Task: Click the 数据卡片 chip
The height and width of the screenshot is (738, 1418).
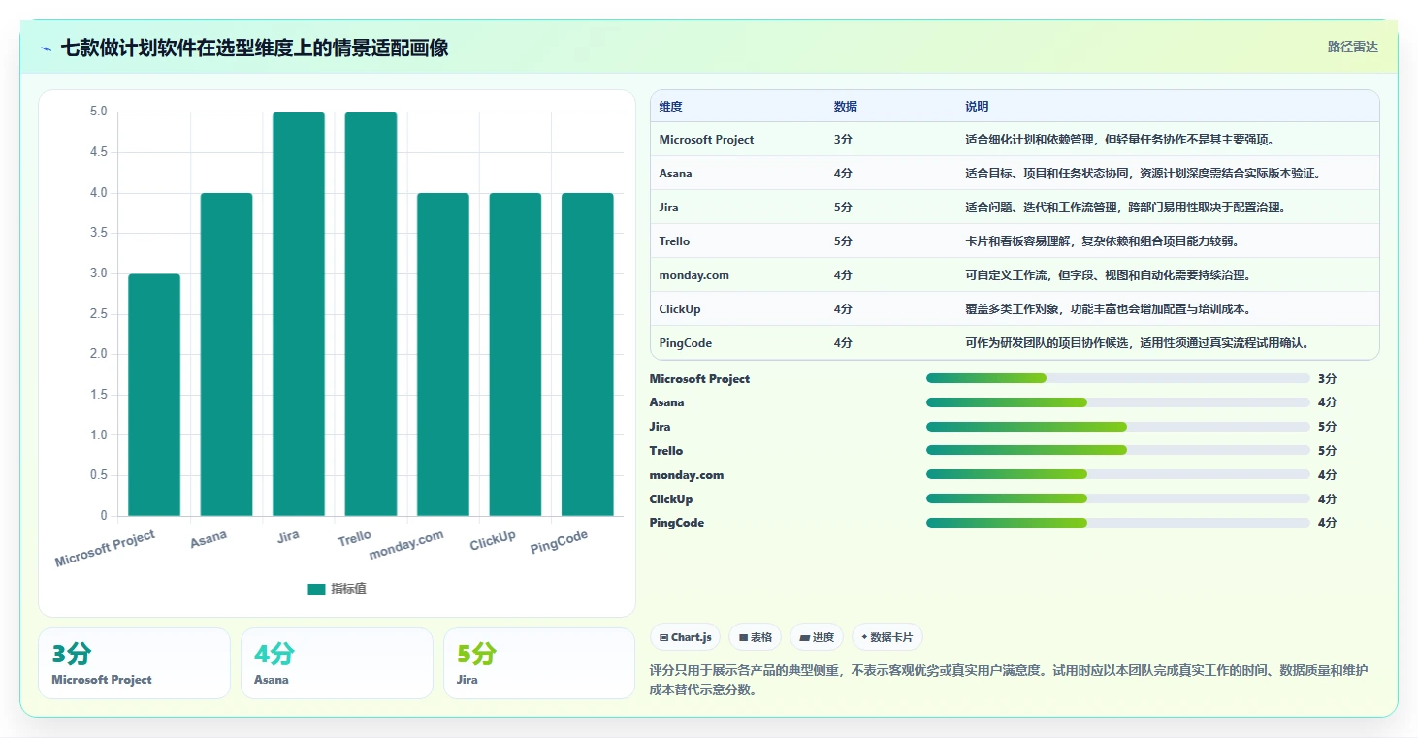Action: [887, 637]
